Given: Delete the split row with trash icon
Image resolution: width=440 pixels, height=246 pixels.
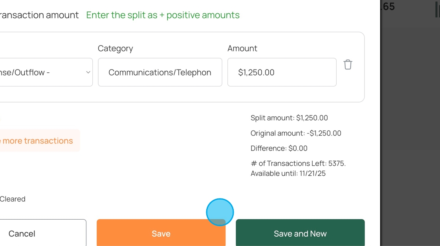Looking at the screenshot, I should pos(348,64).
